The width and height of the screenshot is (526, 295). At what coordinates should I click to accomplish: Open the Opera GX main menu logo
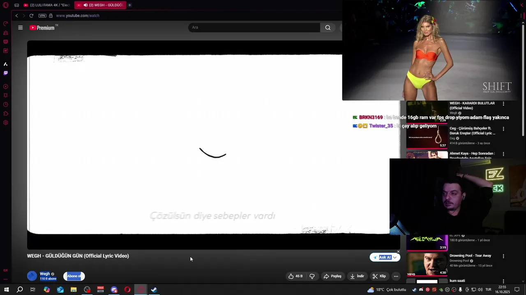(6, 5)
